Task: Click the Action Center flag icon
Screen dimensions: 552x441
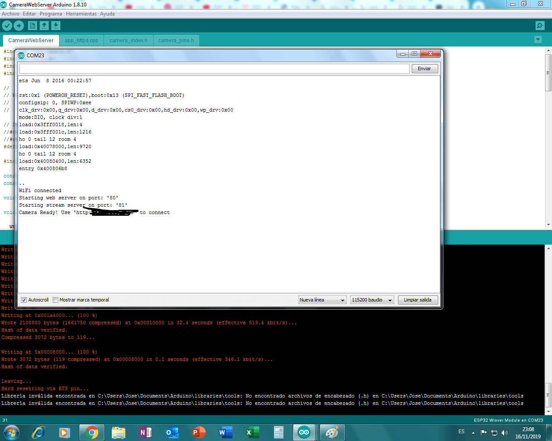Action: coord(483,433)
